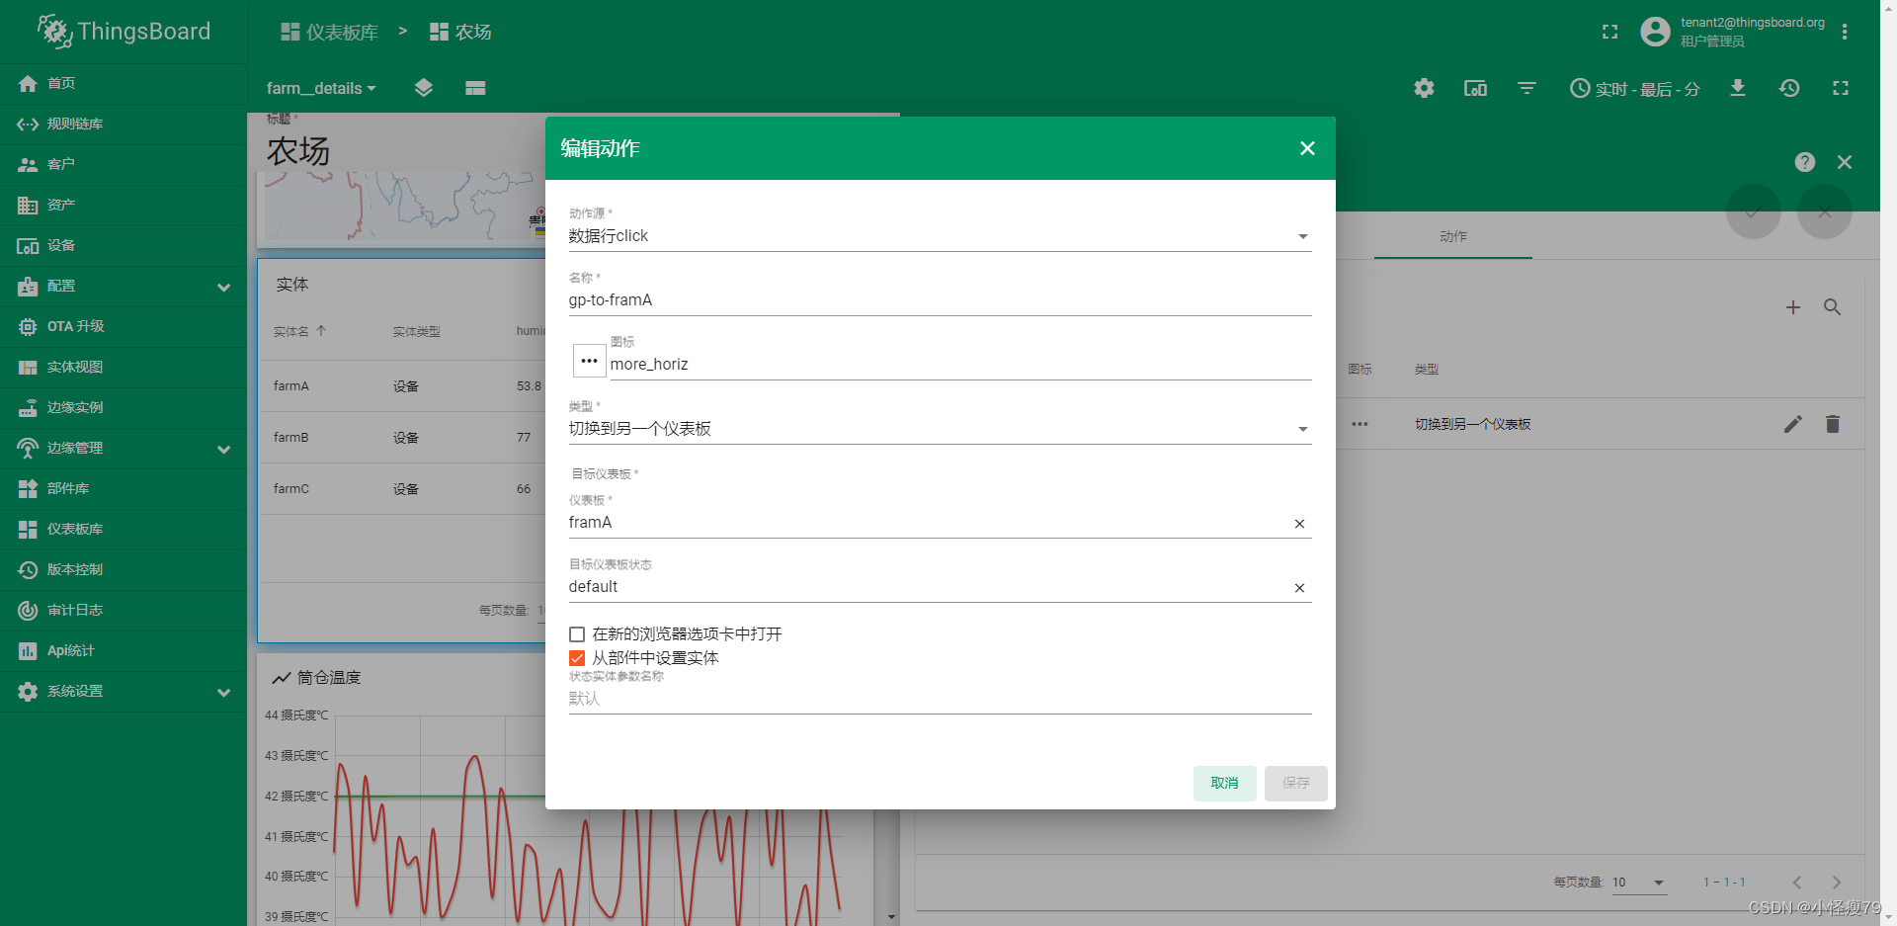Expand the 系统设置 section chevron
Viewport: 1897px width, 926px height.
pos(224,692)
